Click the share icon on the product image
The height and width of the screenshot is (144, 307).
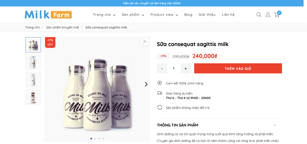click(145, 42)
